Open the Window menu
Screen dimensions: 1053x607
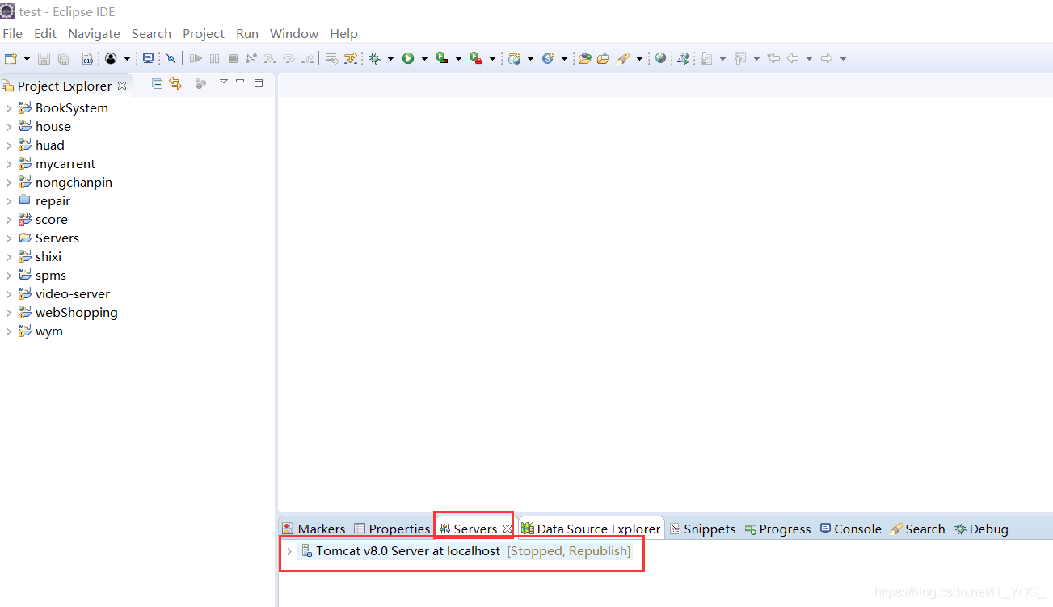[294, 33]
